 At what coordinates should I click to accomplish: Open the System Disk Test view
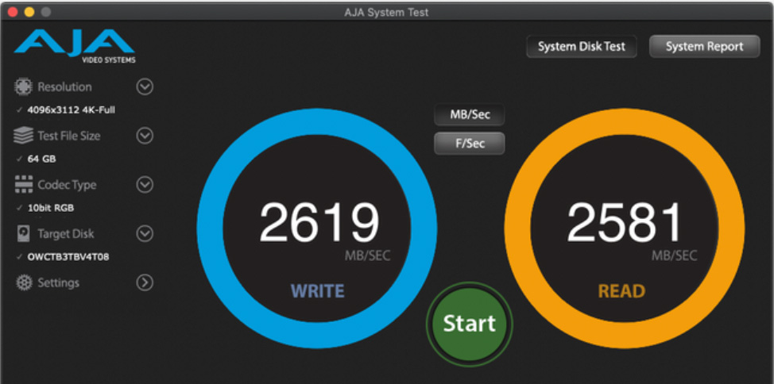click(x=581, y=47)
